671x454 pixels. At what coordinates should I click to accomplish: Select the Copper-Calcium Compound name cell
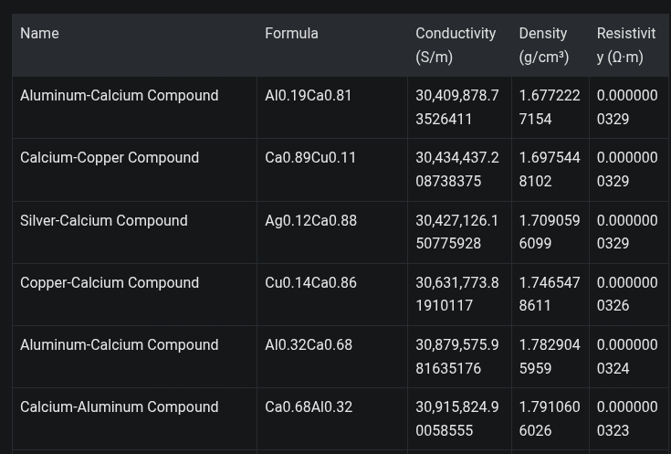coord(110,283)
